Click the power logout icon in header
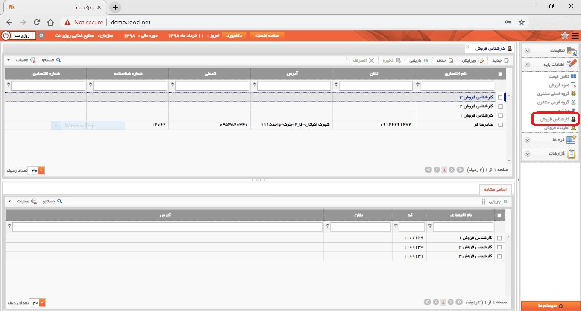Image resolution: width=581 pixels, height=311 pixels. 6,35
